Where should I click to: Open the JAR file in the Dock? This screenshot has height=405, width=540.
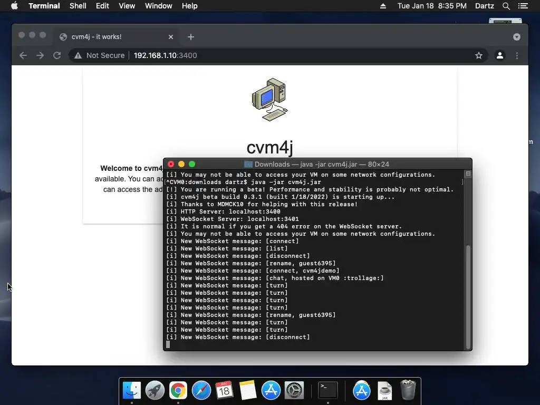coord(384,390)
